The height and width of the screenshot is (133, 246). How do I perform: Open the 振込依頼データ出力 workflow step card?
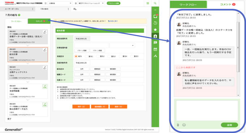[27, 109]
